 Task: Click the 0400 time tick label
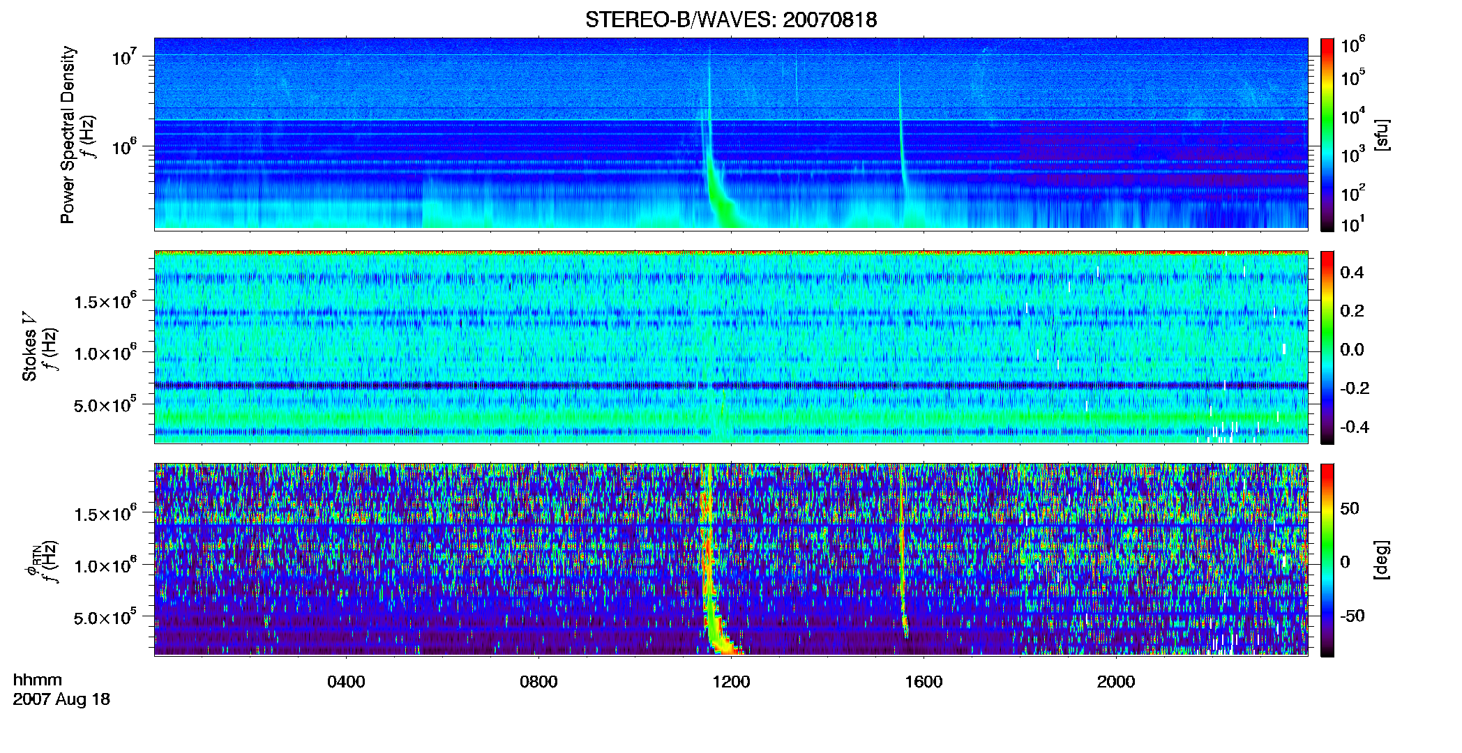(346, 682)
